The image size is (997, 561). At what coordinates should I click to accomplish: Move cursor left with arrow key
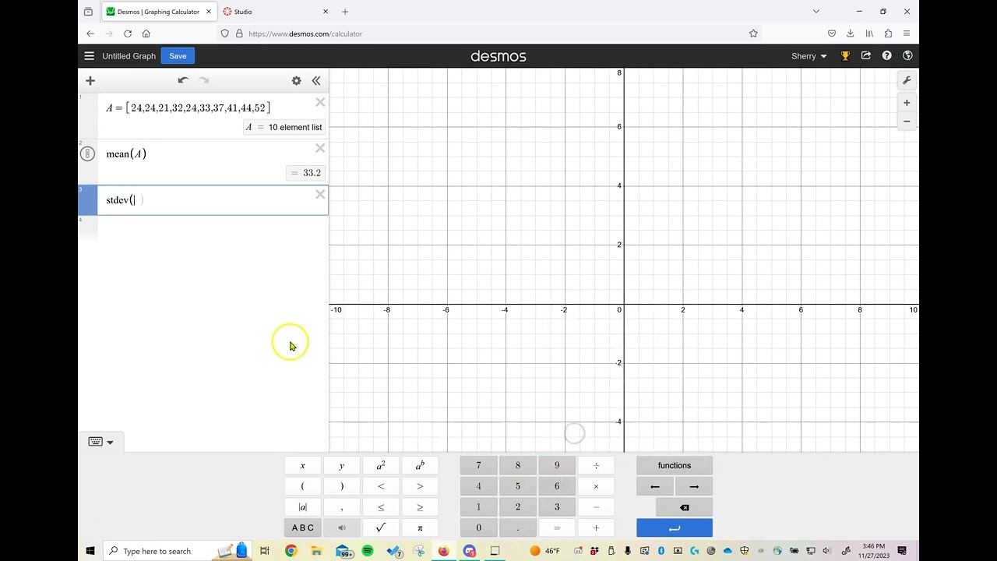point(655,486)
